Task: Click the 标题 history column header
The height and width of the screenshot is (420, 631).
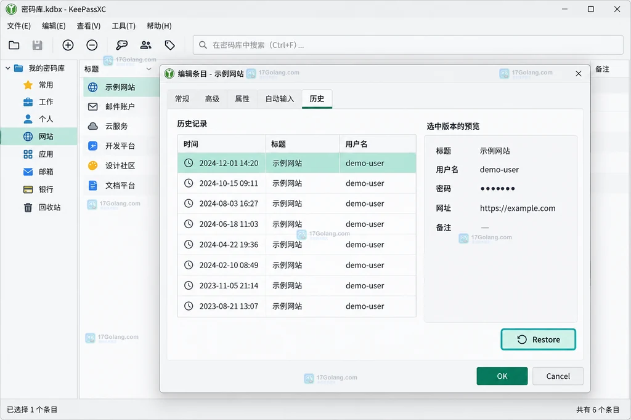Action: click(x=303, y=144)
